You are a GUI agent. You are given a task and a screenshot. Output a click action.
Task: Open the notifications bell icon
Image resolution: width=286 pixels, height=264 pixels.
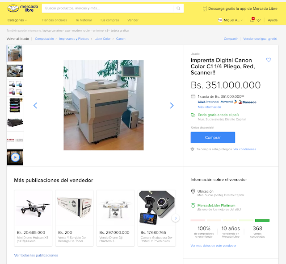coord(252,20)
